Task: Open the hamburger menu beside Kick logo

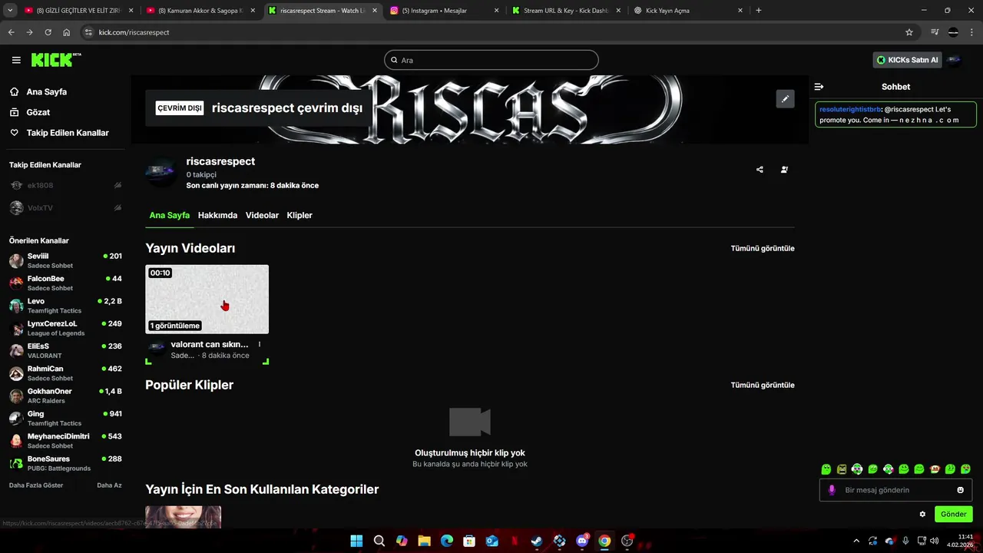Action: 16,60
